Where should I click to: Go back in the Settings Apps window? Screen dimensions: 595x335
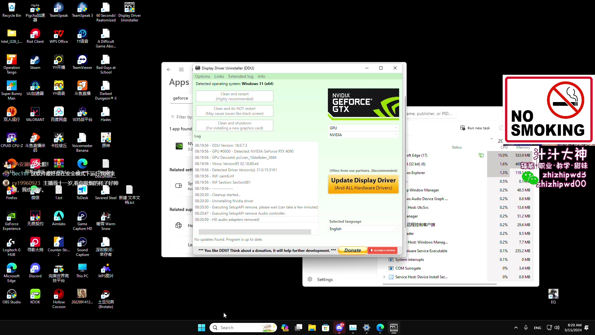tap(169, 69)
